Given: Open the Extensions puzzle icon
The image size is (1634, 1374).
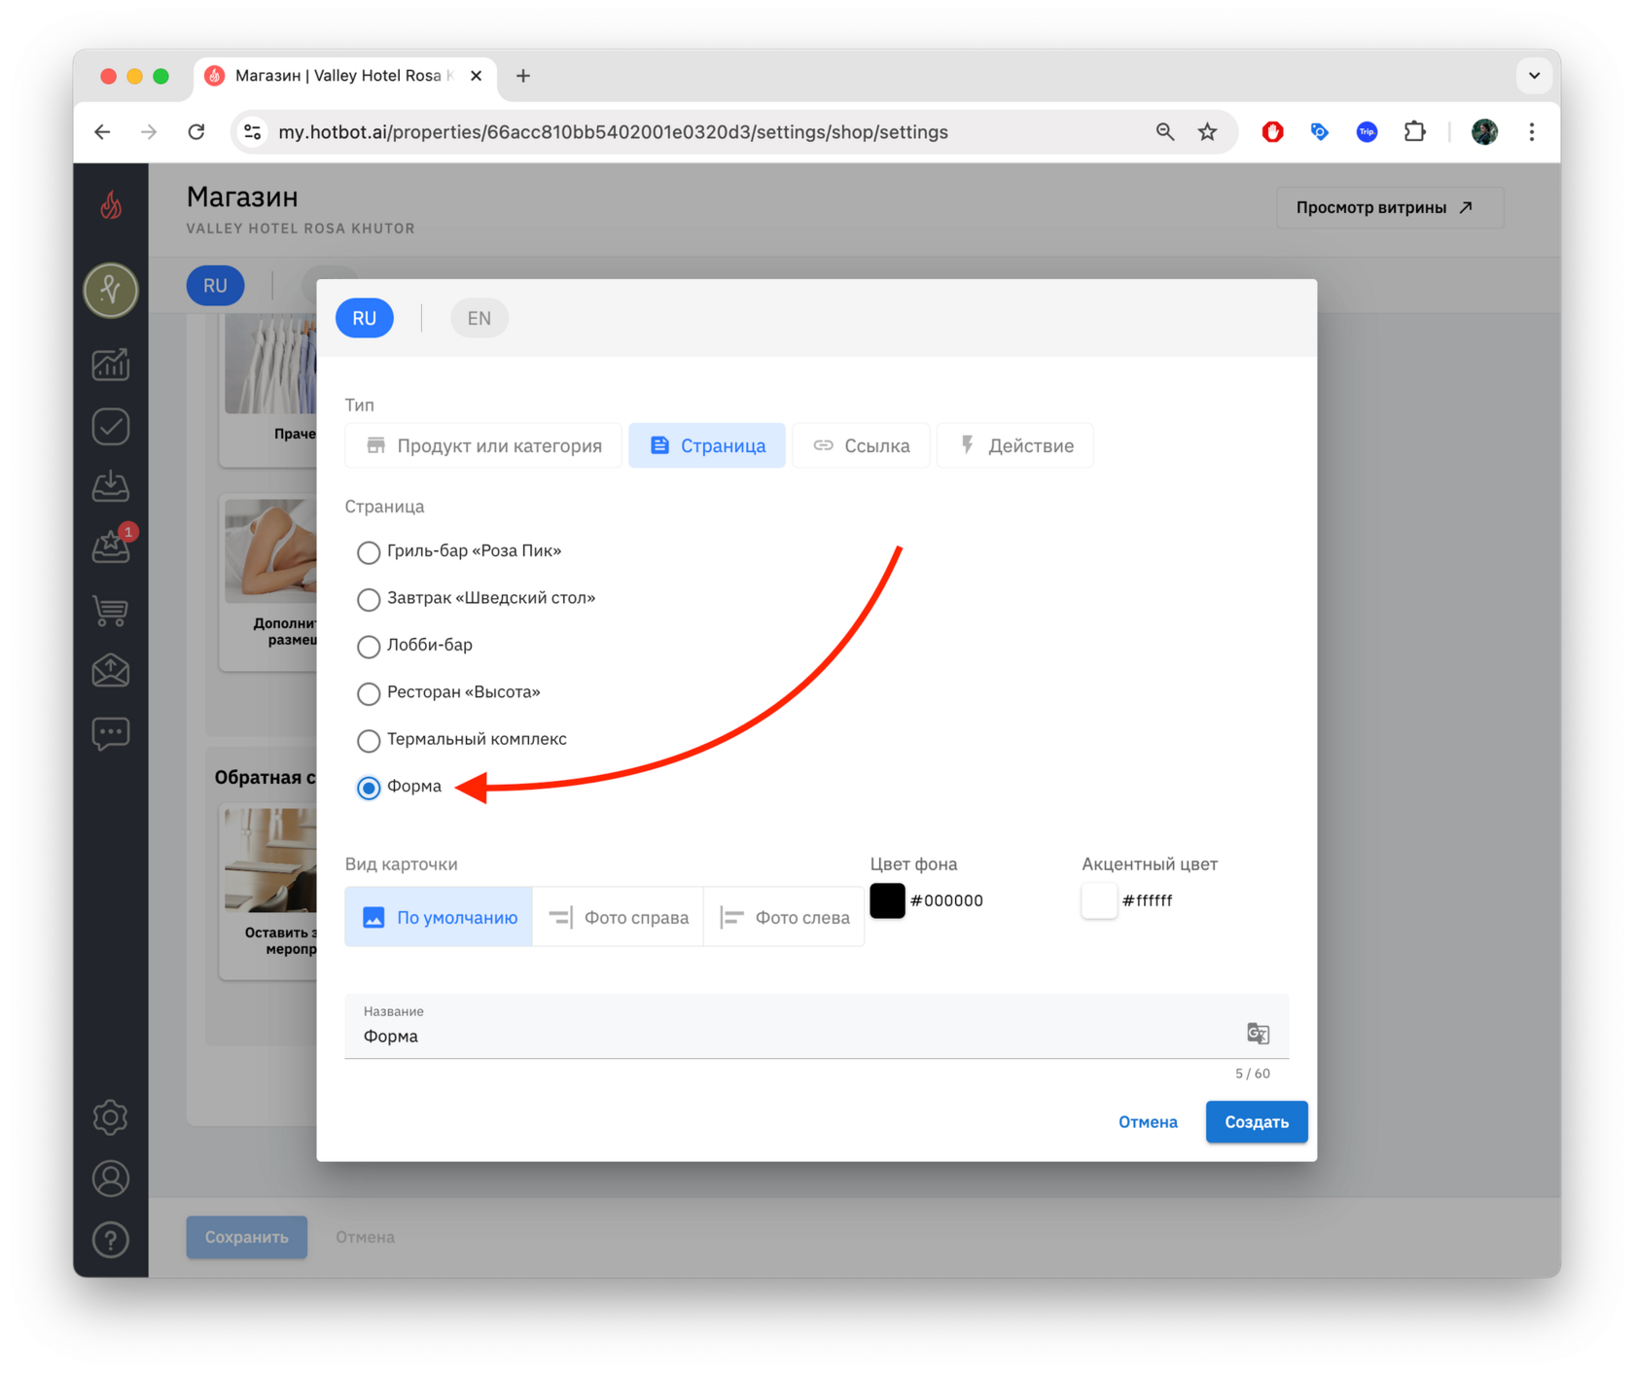Looking at the screenshot, I should click(x=1414, y=131).
